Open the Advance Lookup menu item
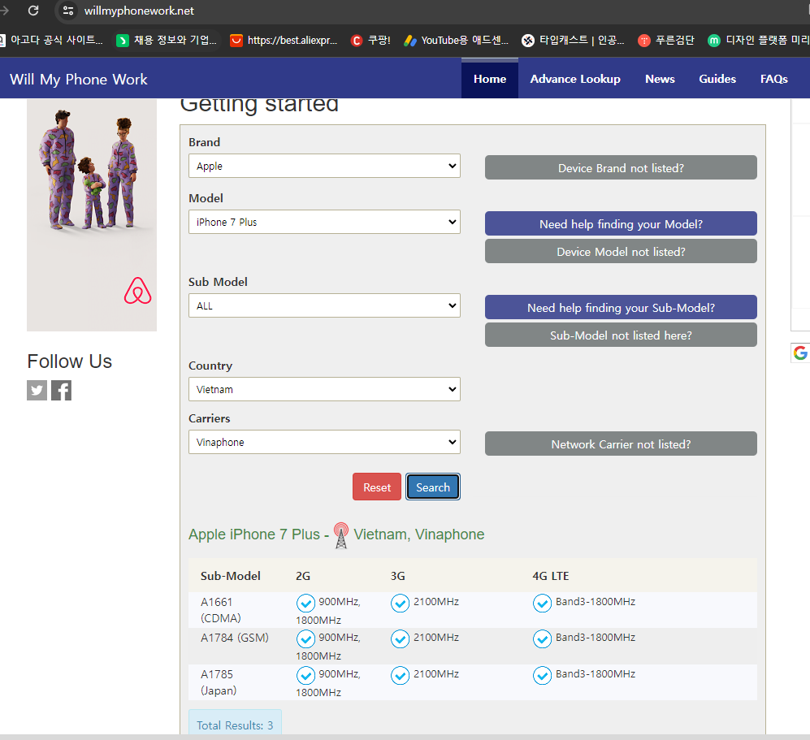Image resolution: width=810 pixels, height=740 pixels. 575,79
